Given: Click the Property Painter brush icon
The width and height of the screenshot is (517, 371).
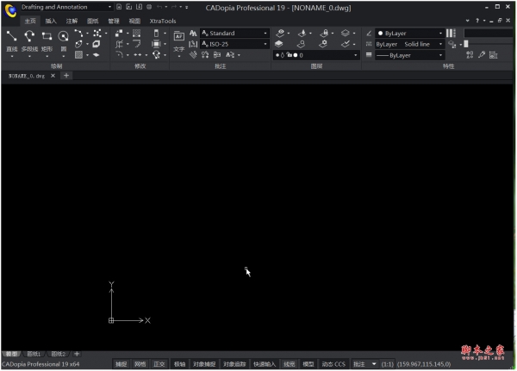Looking at the screenshot, I should tap(482, 55).
